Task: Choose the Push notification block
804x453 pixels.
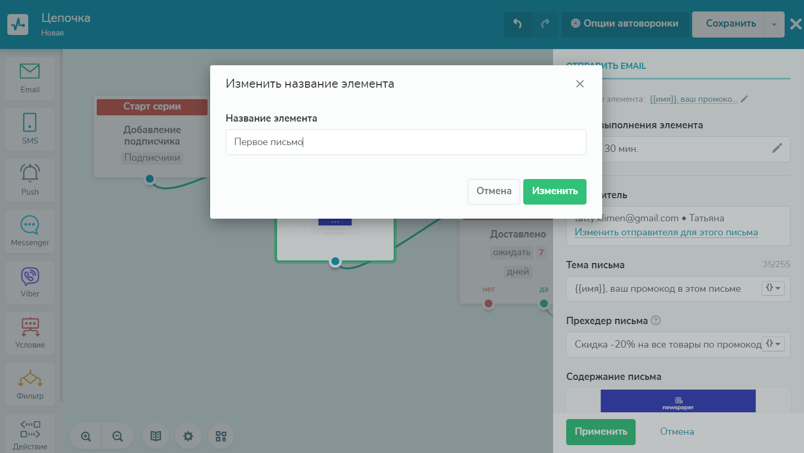Action: tap(30, 180)
